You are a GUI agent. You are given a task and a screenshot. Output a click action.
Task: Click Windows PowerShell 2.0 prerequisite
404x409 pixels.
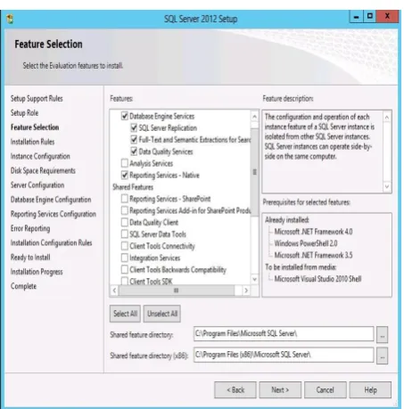click(x=306, y=243)
